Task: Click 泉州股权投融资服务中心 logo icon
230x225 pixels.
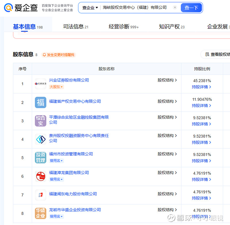Action: (x=41, y=139)
